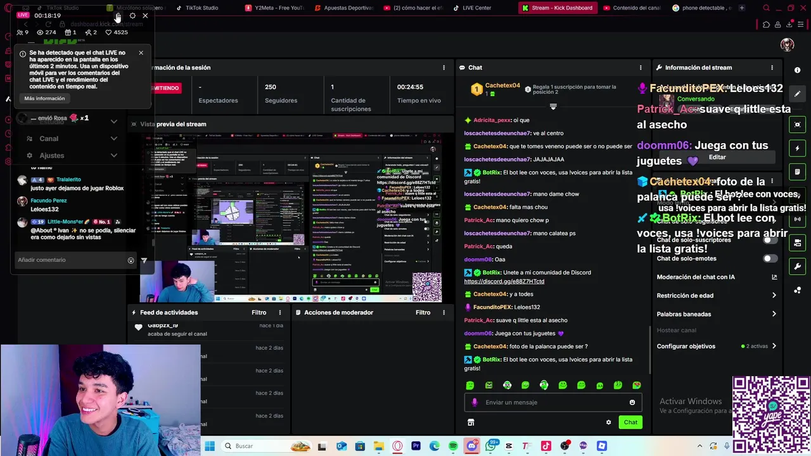Open the emoji picker in message box

tap(632, 402)
